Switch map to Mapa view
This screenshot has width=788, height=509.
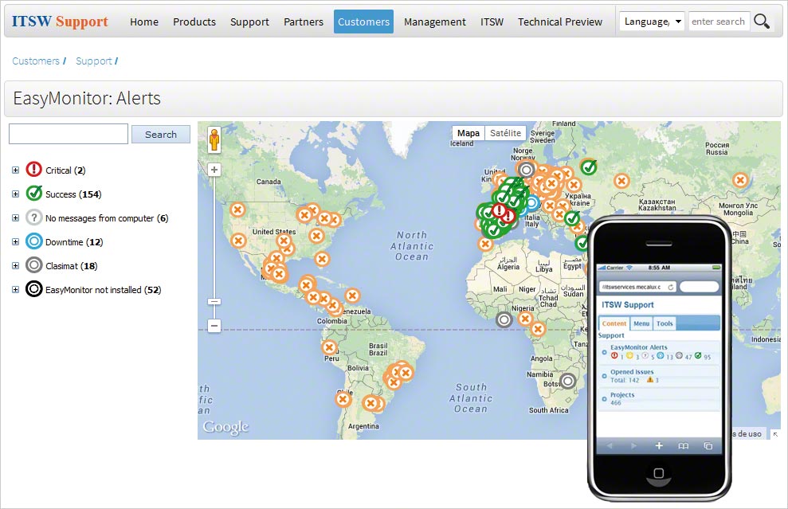coord(468,133)
